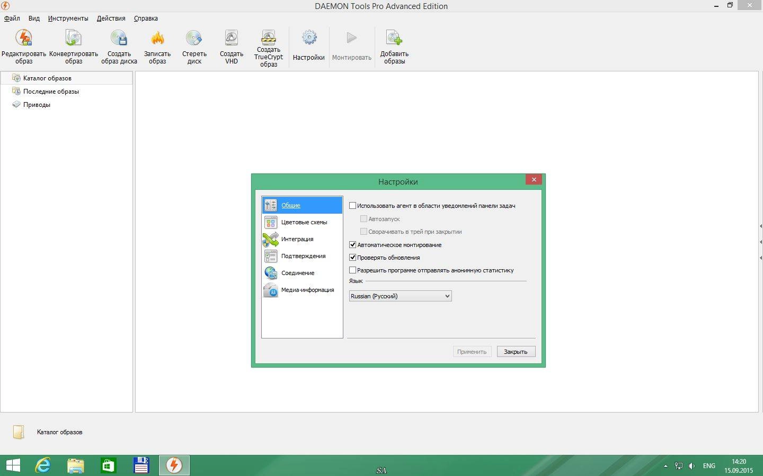This screenshot has height=476, width=763.
Task: Open the Вид menu
Action: 34,18
